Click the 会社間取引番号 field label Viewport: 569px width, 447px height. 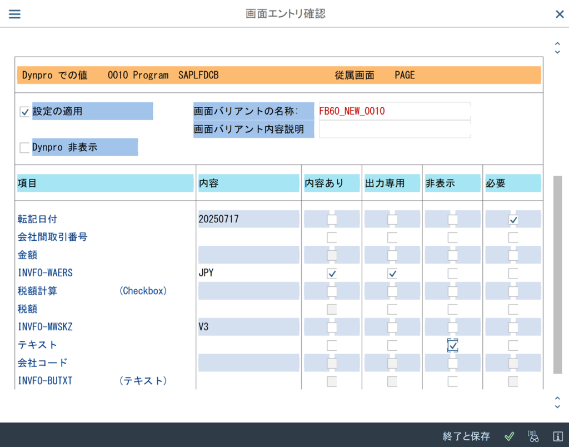pyautogui.click(x=53, y=237)
